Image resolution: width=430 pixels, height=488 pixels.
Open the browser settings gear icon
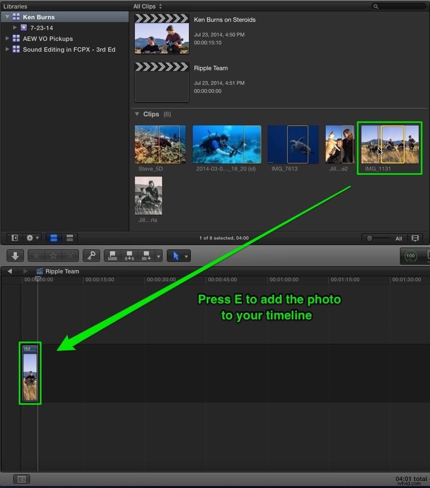click(x=29, y=238)
